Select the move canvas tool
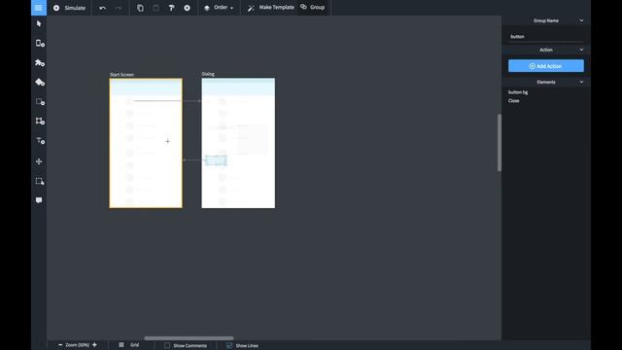Image resolution: width=622 pixels, height=350 pixels. click(39, 161)
